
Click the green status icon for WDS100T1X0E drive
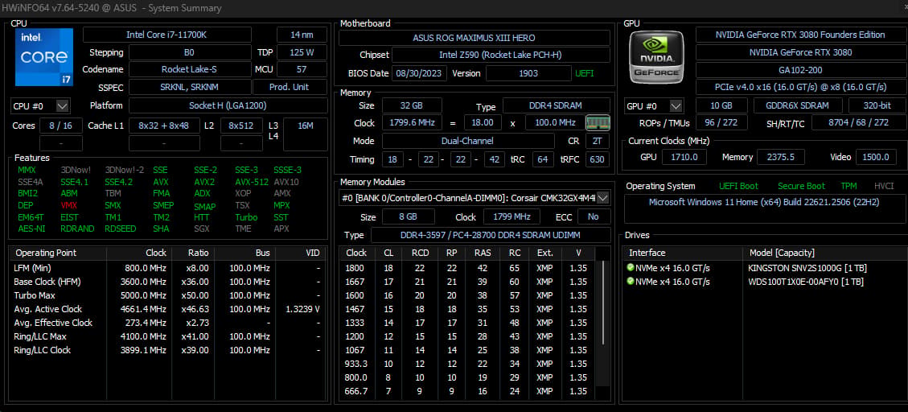click(630, 282)
